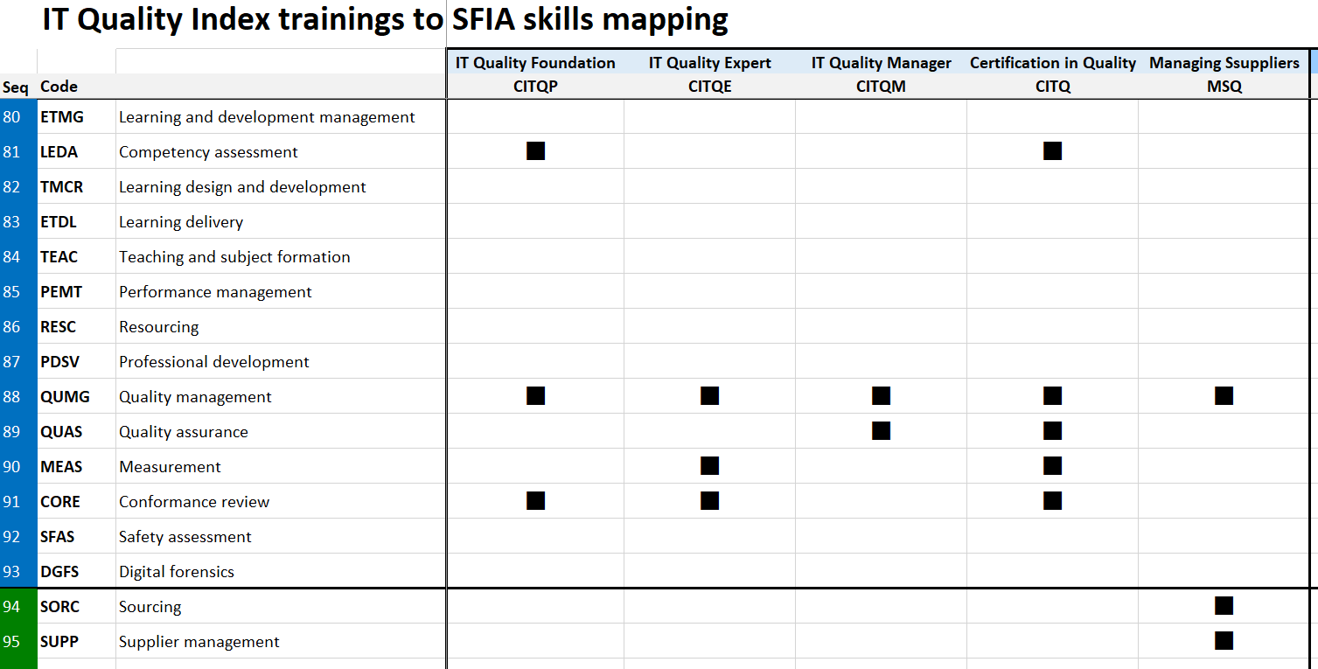Select the 'PDSV' code cell

point(76,362)
